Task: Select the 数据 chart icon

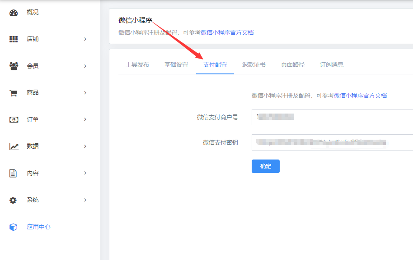Action: [x=14, y=146]
